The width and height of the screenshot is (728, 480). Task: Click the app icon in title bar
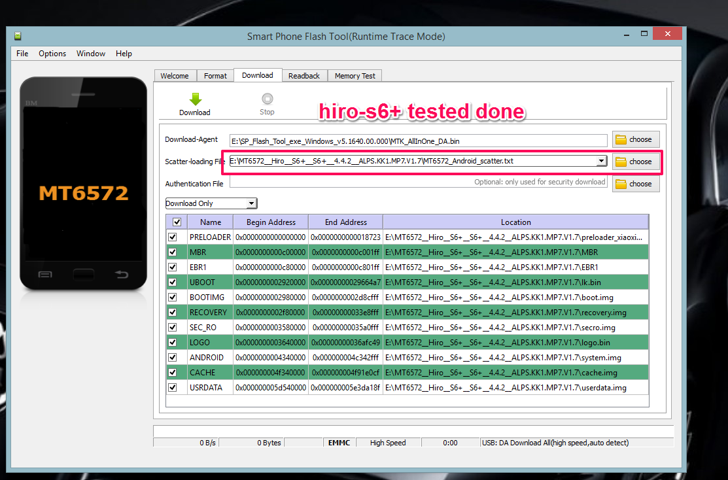(x=18, y=36)
